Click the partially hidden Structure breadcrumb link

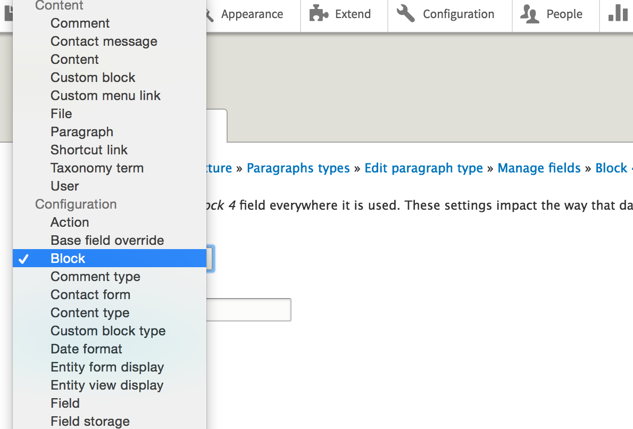pyautogui.click(x=219, y=168)
